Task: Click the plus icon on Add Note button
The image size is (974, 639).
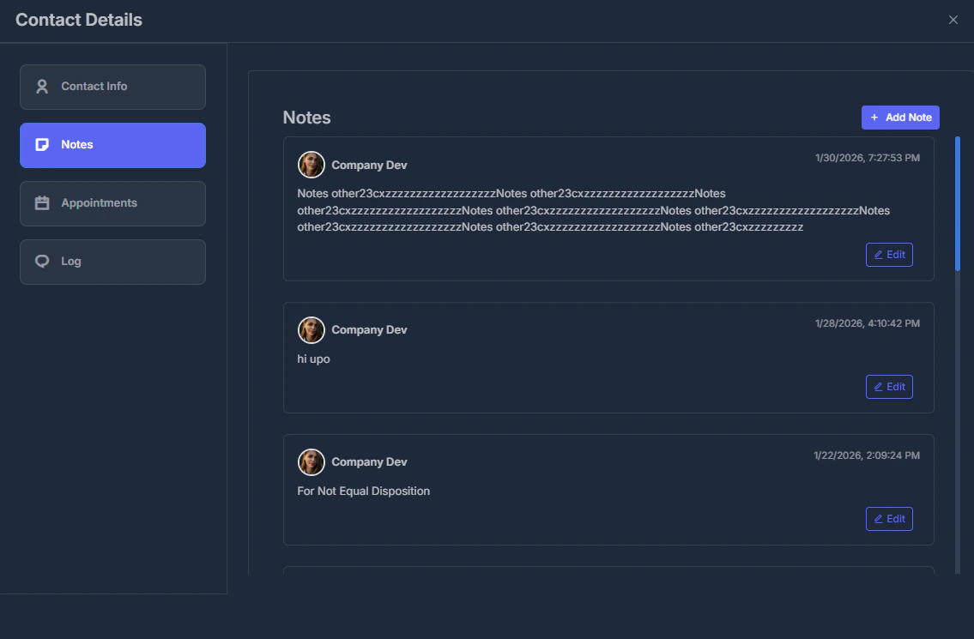Action: tap(874, 117)
